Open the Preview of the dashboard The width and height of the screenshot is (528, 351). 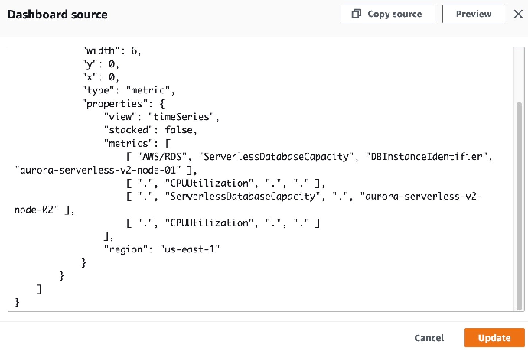(x=473, y=14)
